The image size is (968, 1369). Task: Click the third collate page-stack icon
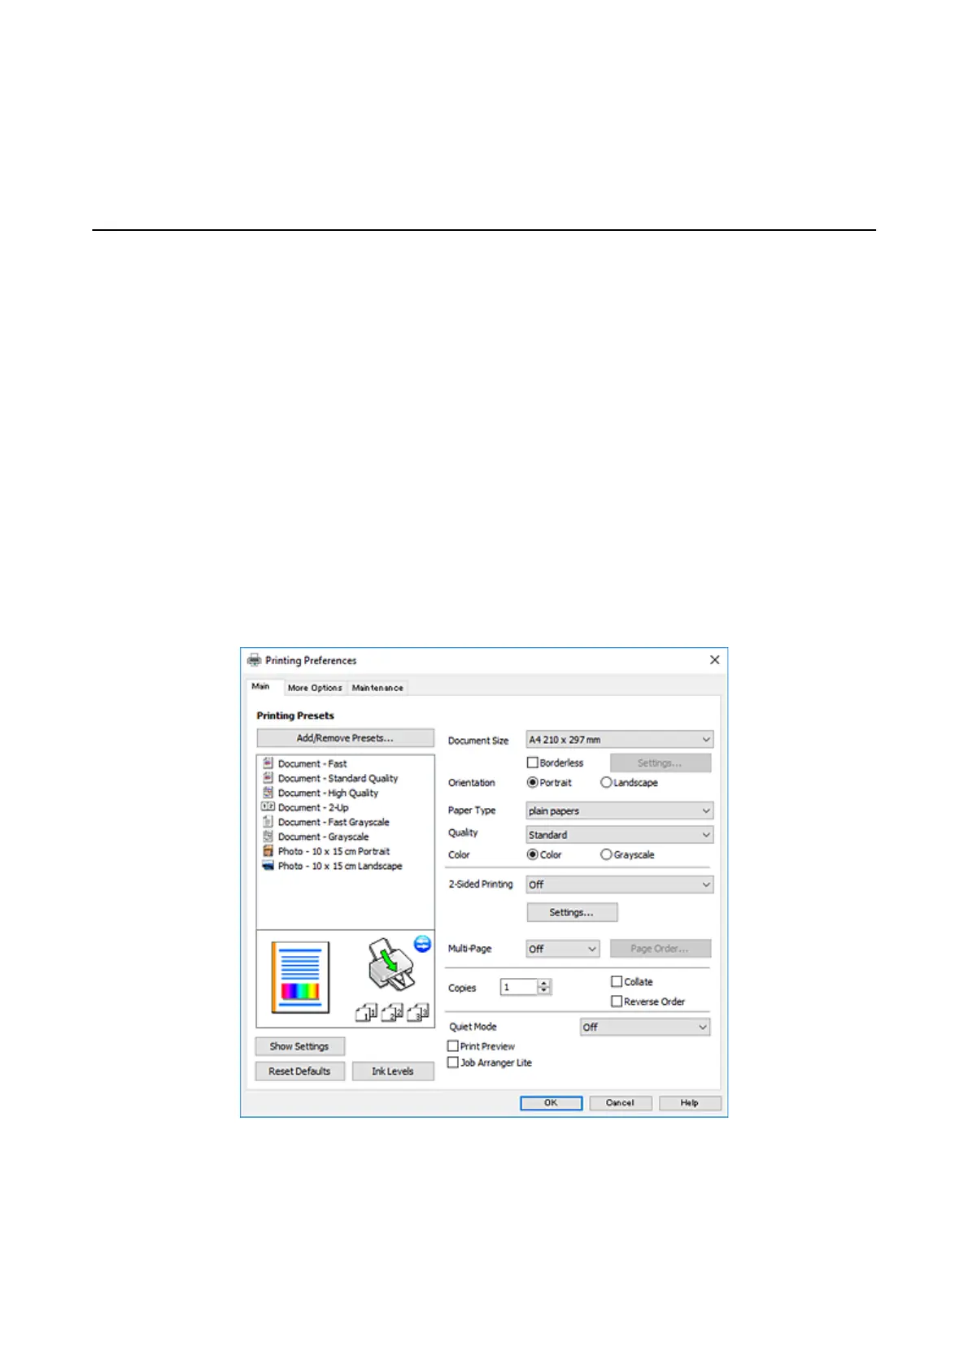point(418,1013)
